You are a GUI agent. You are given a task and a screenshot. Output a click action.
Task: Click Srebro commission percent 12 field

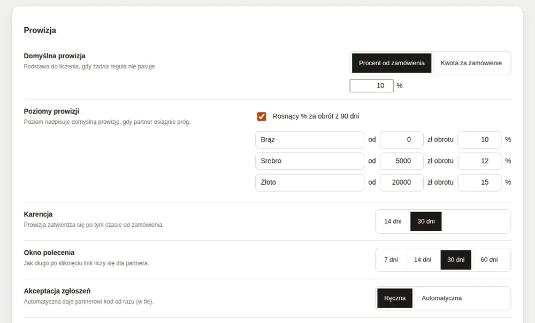pyautogui.click(x=479, y=161)
